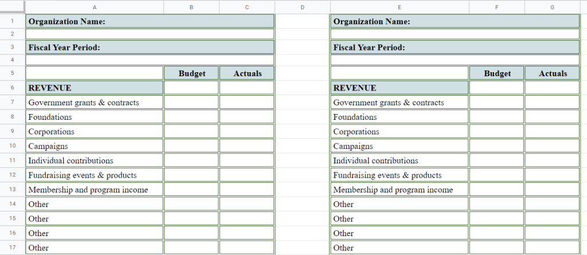Select row 5 header
The height and width of the screenshot is (255, 587).
(x=13, y=73)
